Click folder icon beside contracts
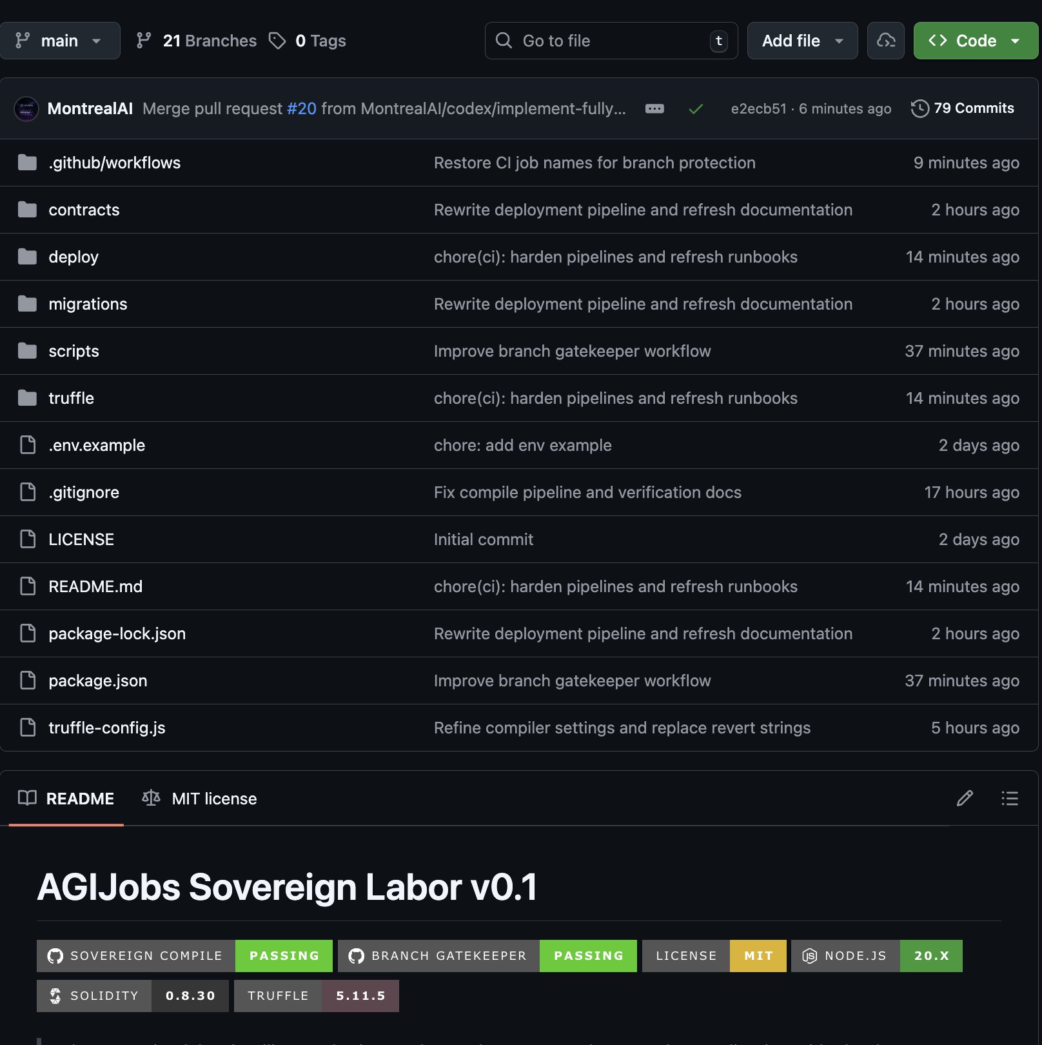The width and height of the screenshot is (1042, 1045). pyautogui.click(x=27, y=210)
